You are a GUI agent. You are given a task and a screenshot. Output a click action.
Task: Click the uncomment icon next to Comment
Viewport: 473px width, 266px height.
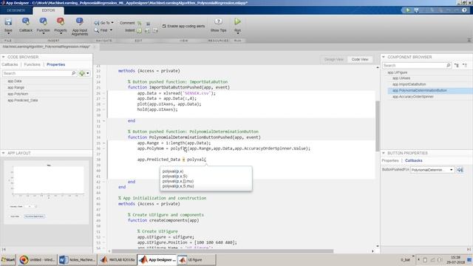[148, 23]
